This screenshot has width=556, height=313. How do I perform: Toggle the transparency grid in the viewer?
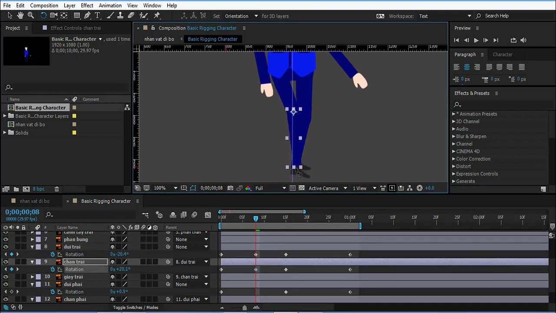pyautogui.click(x=301, y=188)
